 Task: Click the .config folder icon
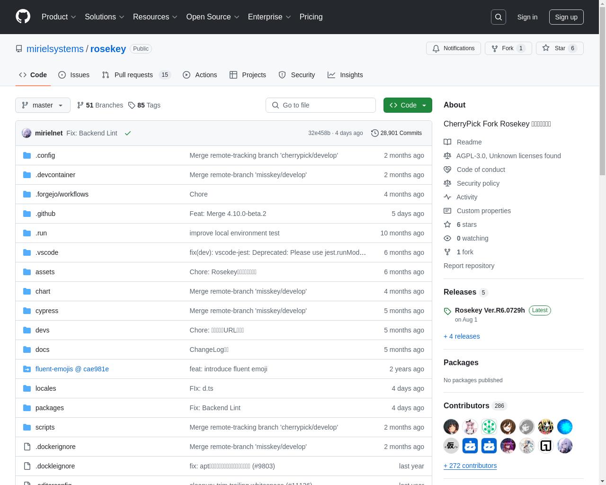click(x=27, y=155)
